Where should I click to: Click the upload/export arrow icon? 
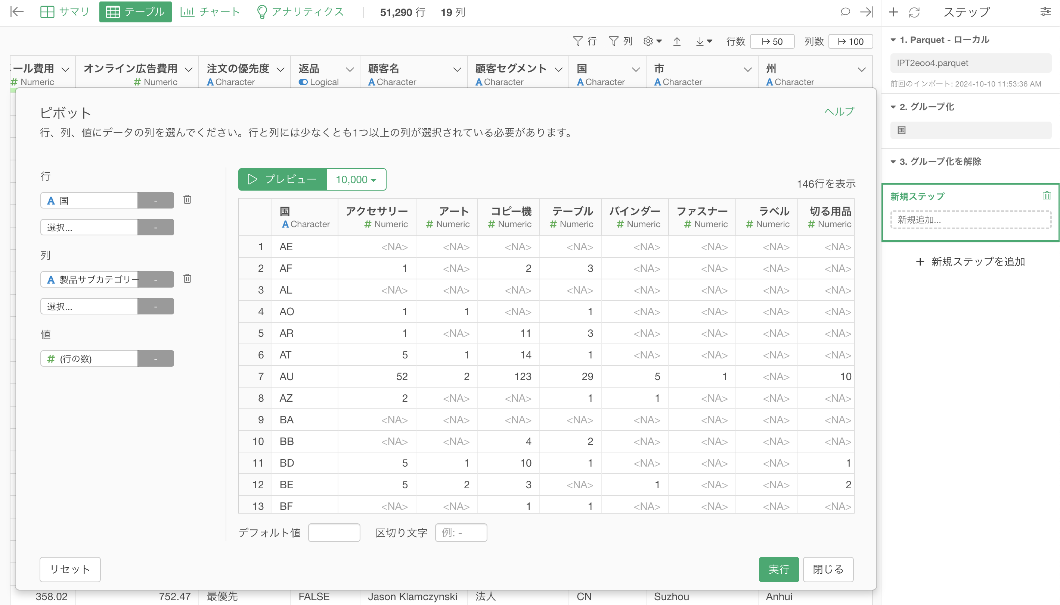coord(677,41)
